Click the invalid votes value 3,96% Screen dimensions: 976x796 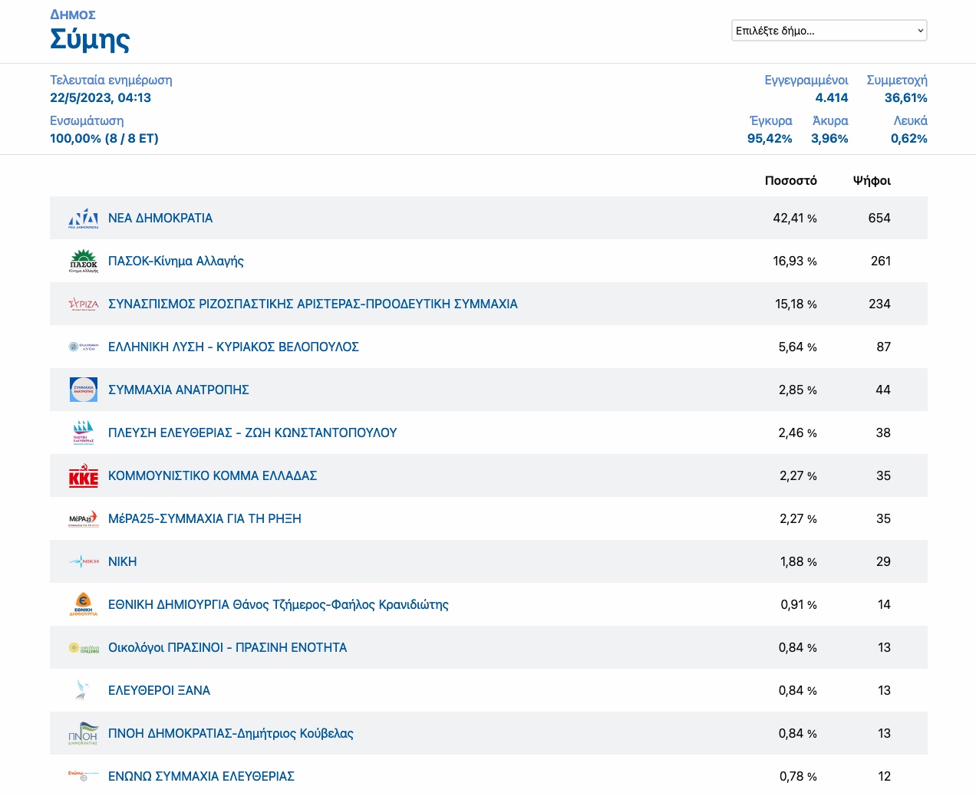[829, 138]
